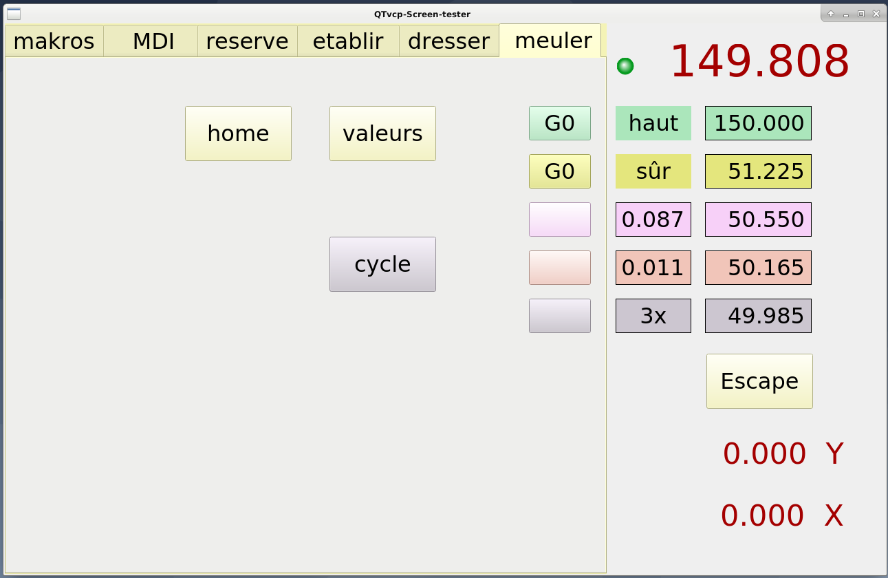
Task: Click the yellow G0 button
Action: coord(560,171)
